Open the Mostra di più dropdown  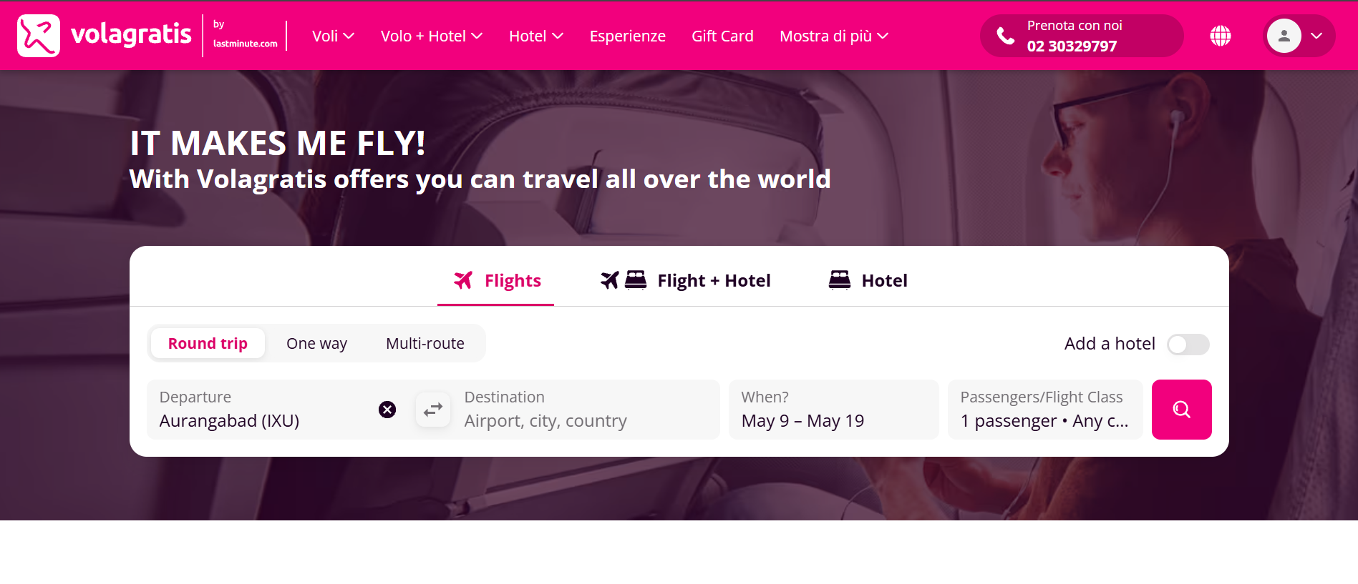[834, 36]
